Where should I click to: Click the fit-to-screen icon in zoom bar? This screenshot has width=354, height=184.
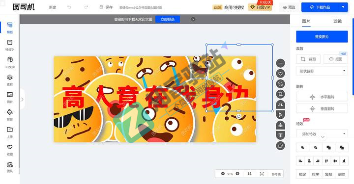click(x=262, y=174)
